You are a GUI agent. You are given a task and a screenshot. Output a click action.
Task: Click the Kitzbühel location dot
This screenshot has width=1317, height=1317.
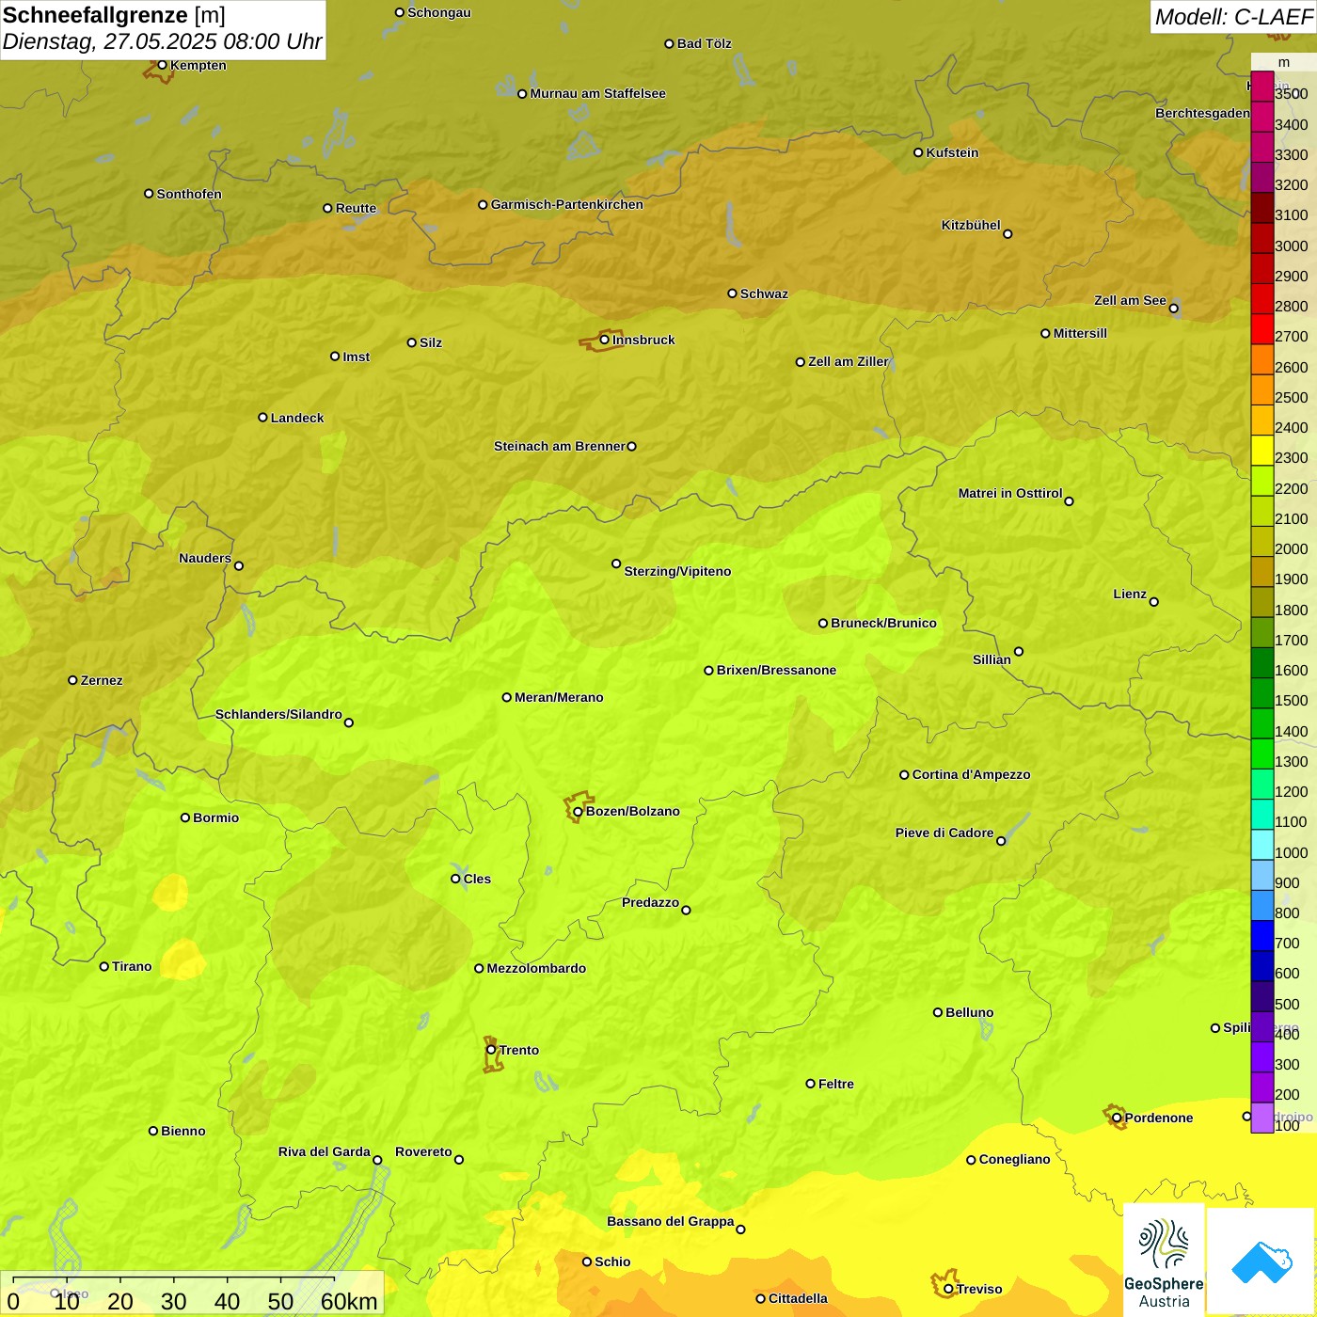pos(1008,234)
